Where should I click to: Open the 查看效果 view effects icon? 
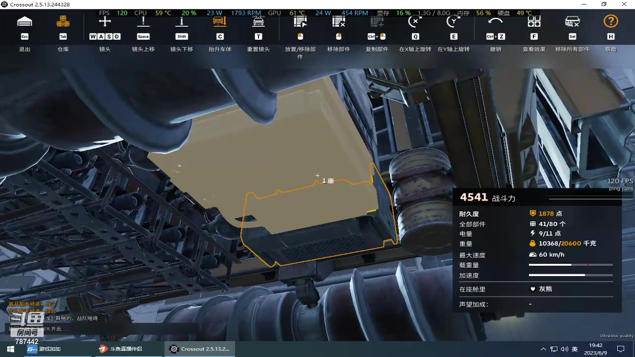pyautogui.click(x=534, y=21)
